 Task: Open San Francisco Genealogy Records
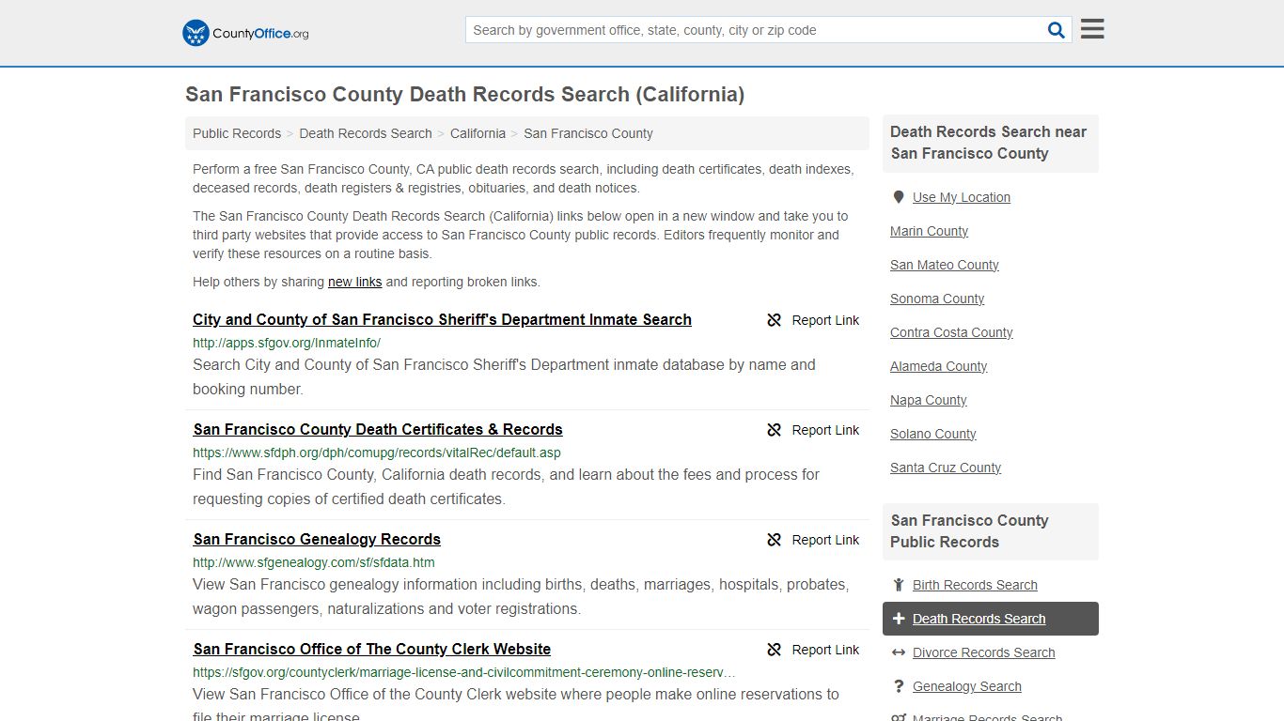pyautogui.click(x=317, y=539)
